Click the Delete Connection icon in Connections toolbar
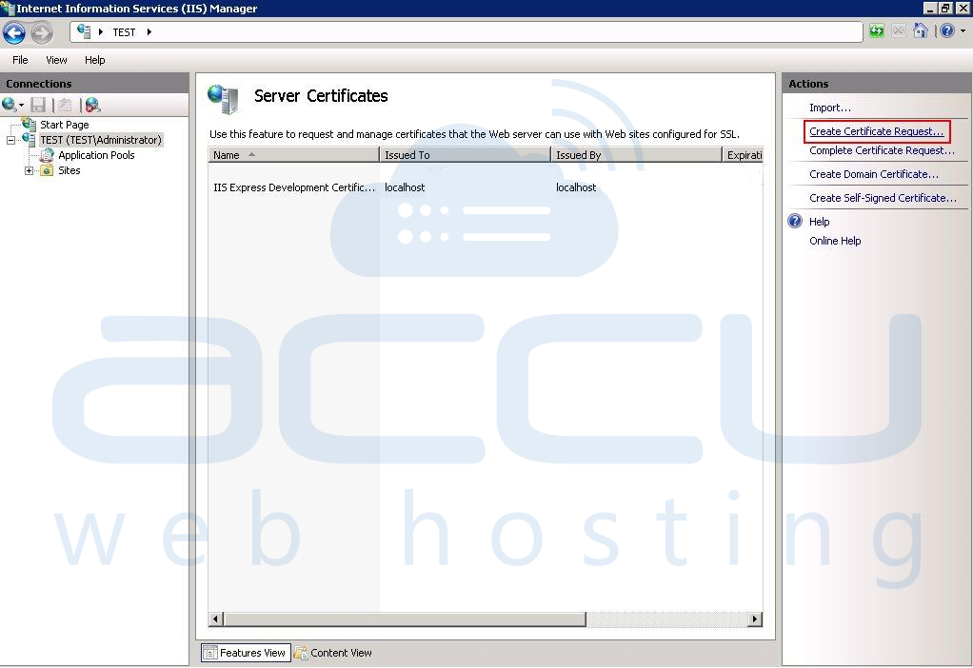 (x=92, y=105)
